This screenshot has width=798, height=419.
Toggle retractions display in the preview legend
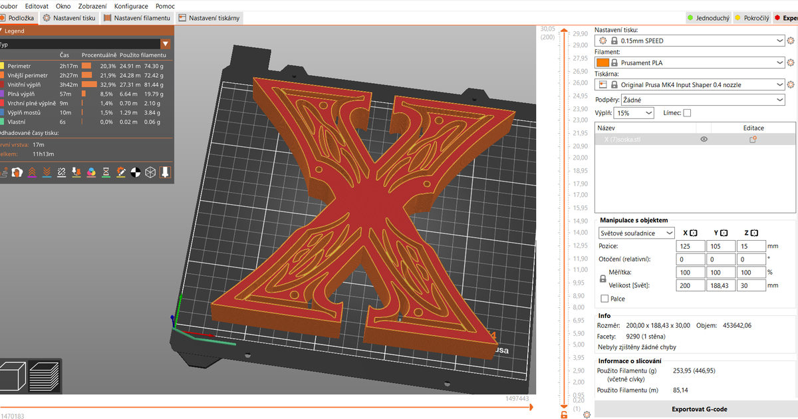(x=33, y=172)
